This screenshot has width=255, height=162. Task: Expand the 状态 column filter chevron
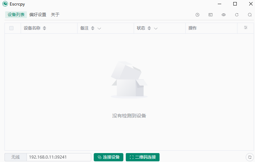click(x=156, y=28)
